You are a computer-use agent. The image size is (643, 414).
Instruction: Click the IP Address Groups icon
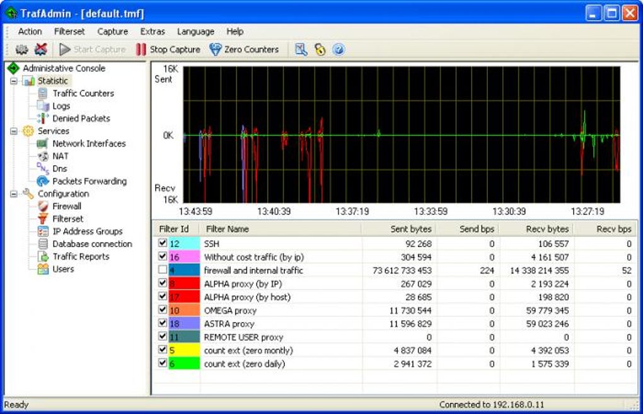[43, 232]
